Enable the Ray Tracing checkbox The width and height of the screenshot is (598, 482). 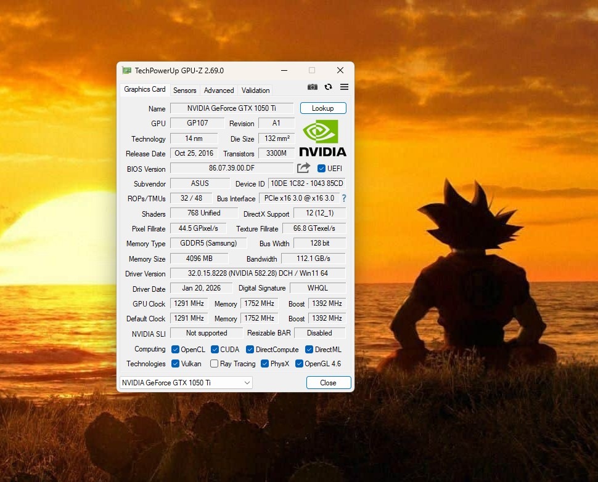(x=215, y=364)
